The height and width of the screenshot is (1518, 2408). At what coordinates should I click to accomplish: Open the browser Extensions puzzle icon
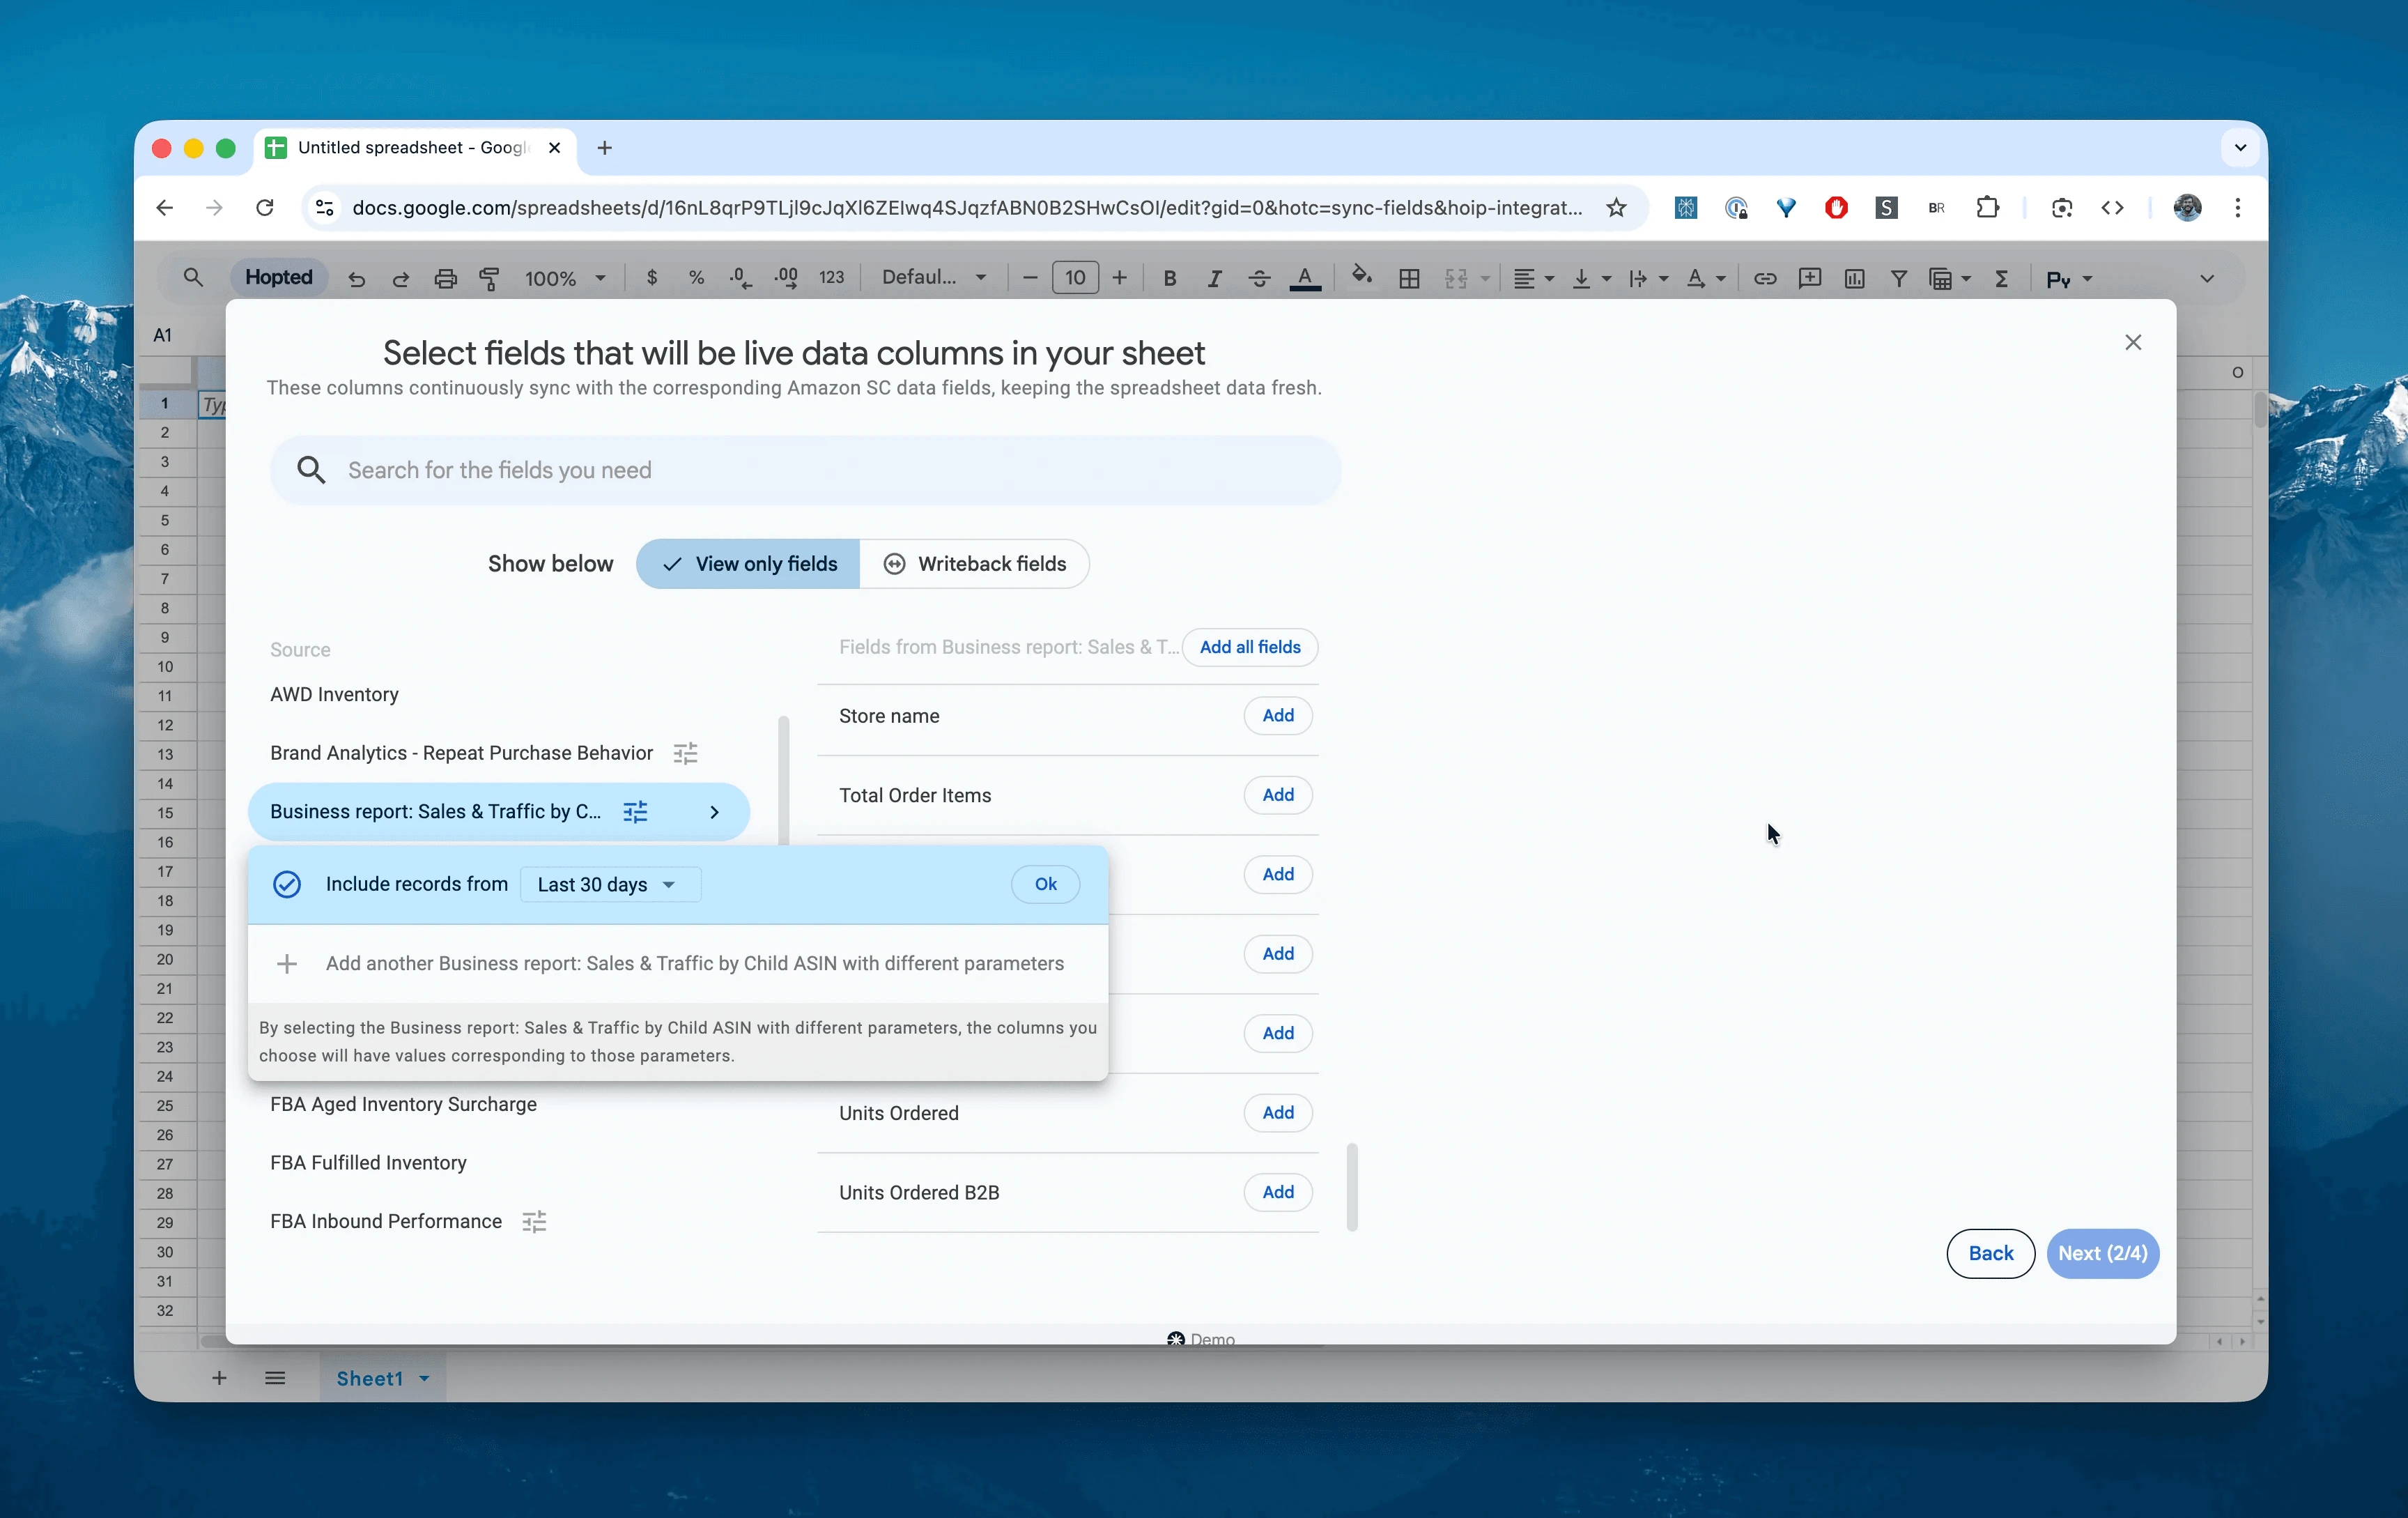click(1987, 207)
